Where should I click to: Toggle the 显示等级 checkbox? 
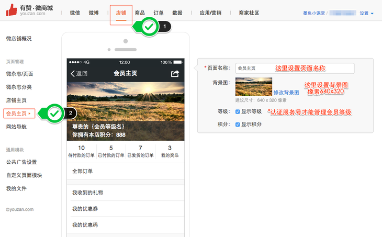238,111
